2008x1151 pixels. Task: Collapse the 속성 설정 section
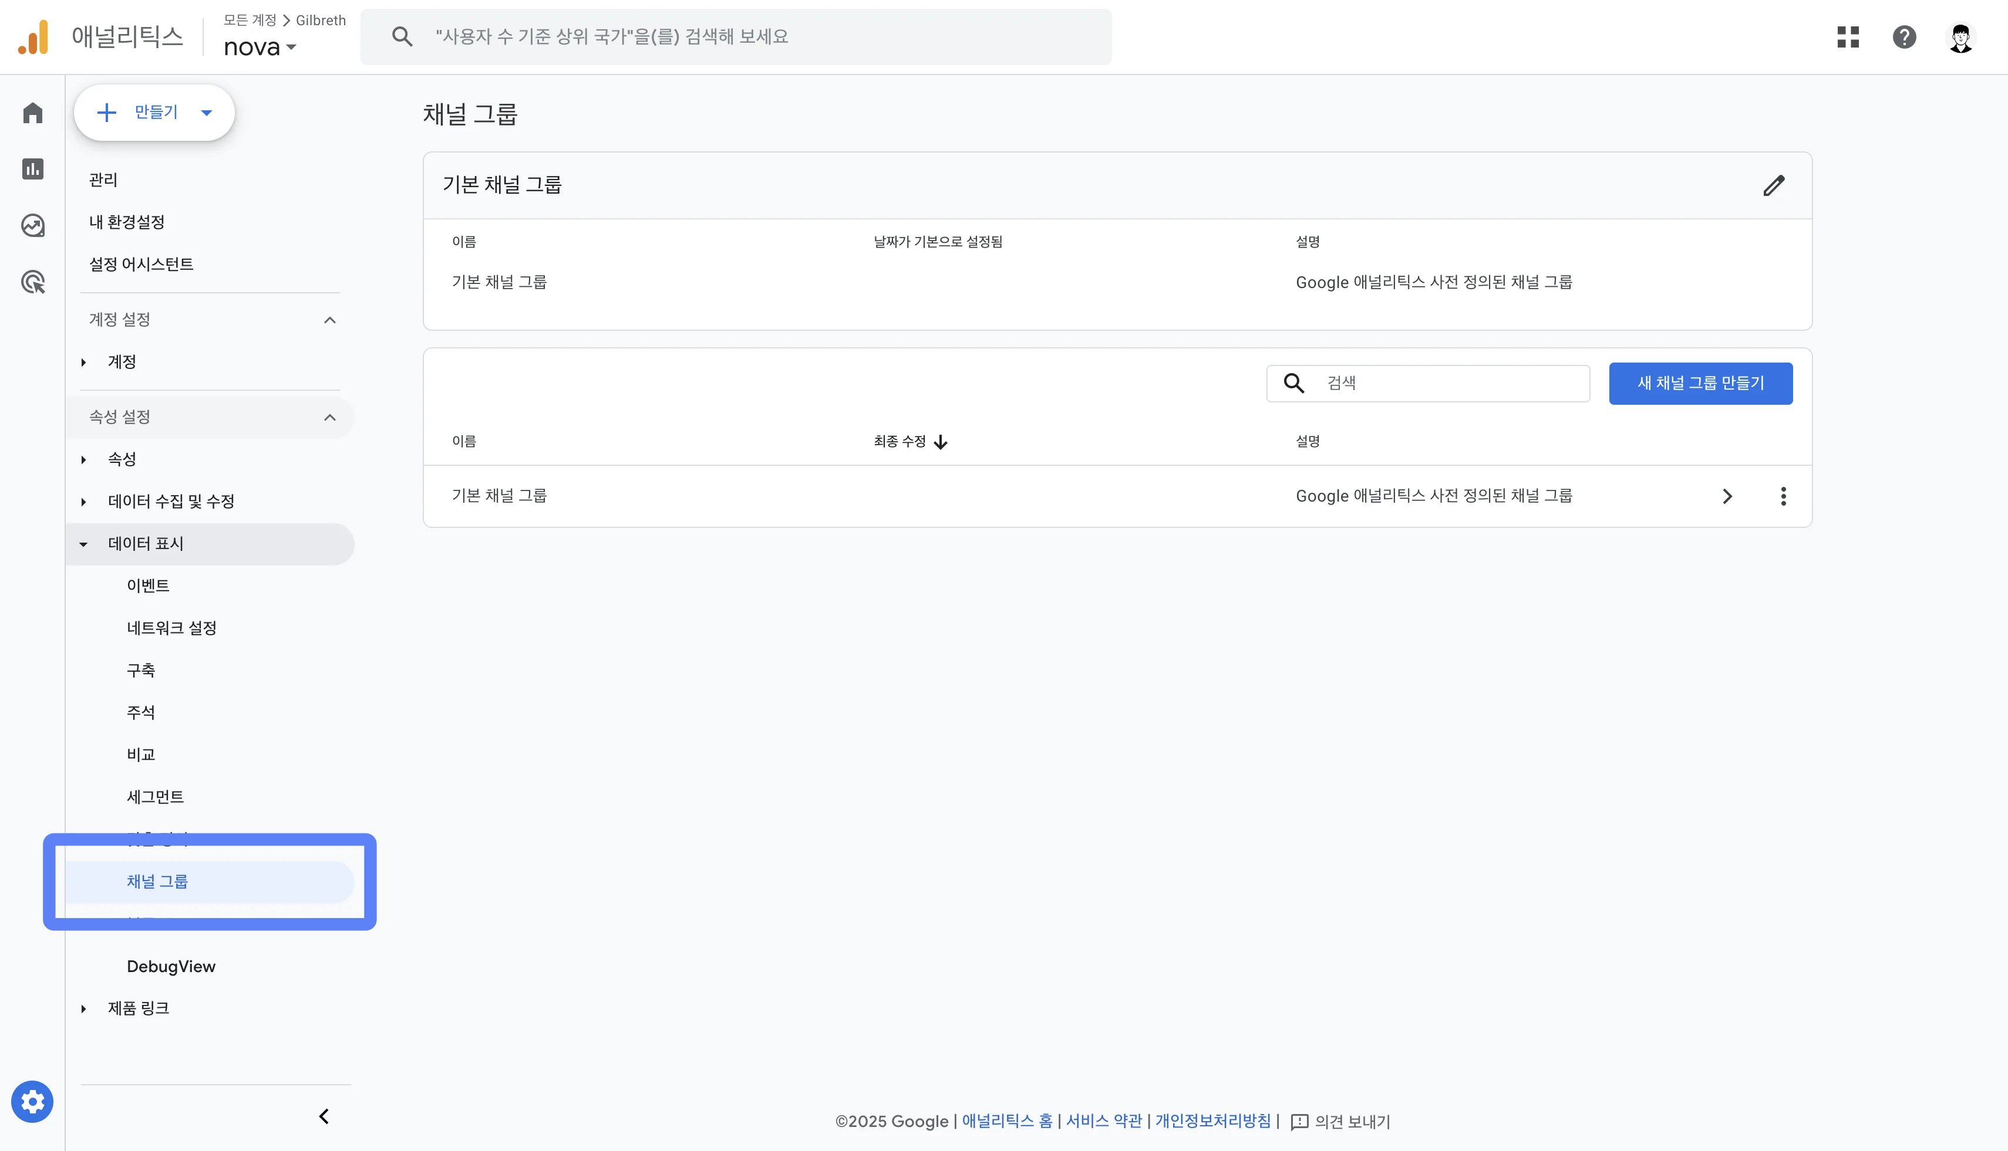point(330,417)
